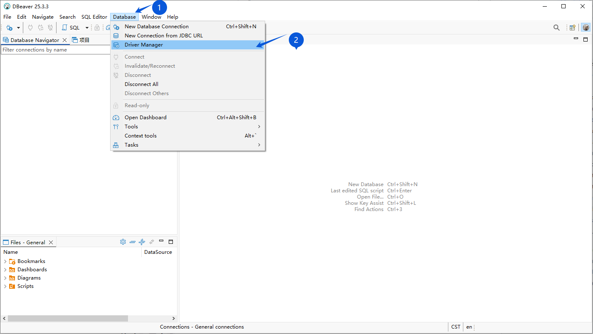
Task: Choose Open Dashboard from the menu
Action: 188,118
